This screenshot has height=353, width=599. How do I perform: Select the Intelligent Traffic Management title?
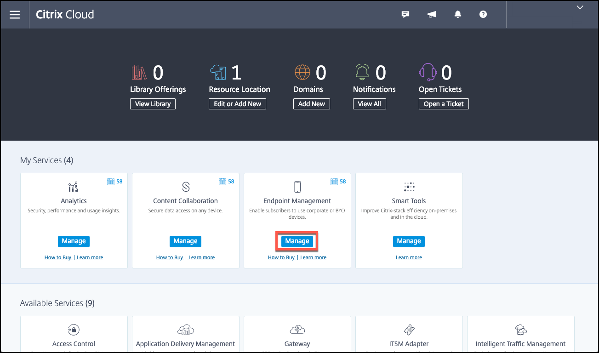coord(521,344)
